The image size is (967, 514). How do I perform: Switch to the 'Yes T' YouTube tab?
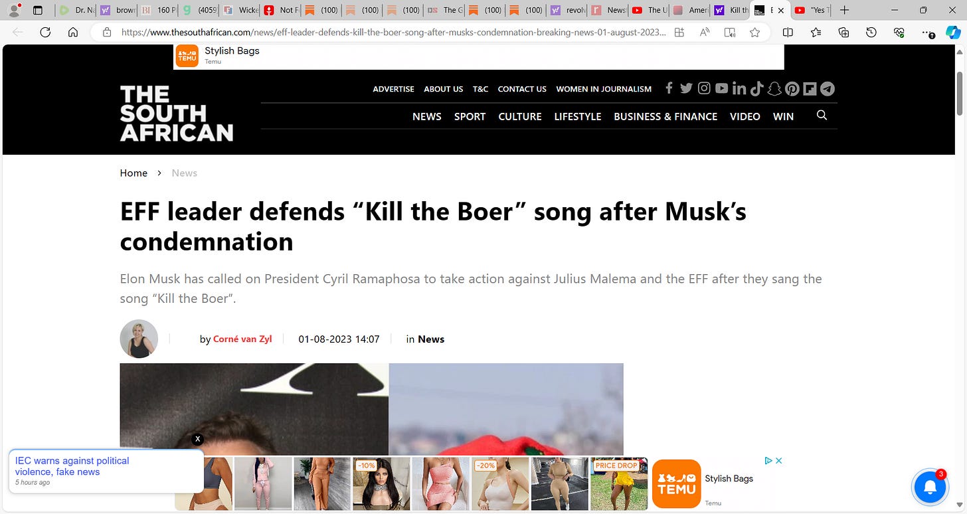[812, 10]
